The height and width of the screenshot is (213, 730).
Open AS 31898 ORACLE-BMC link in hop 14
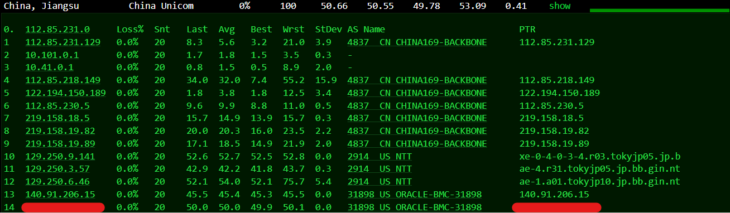click(414, 207)
